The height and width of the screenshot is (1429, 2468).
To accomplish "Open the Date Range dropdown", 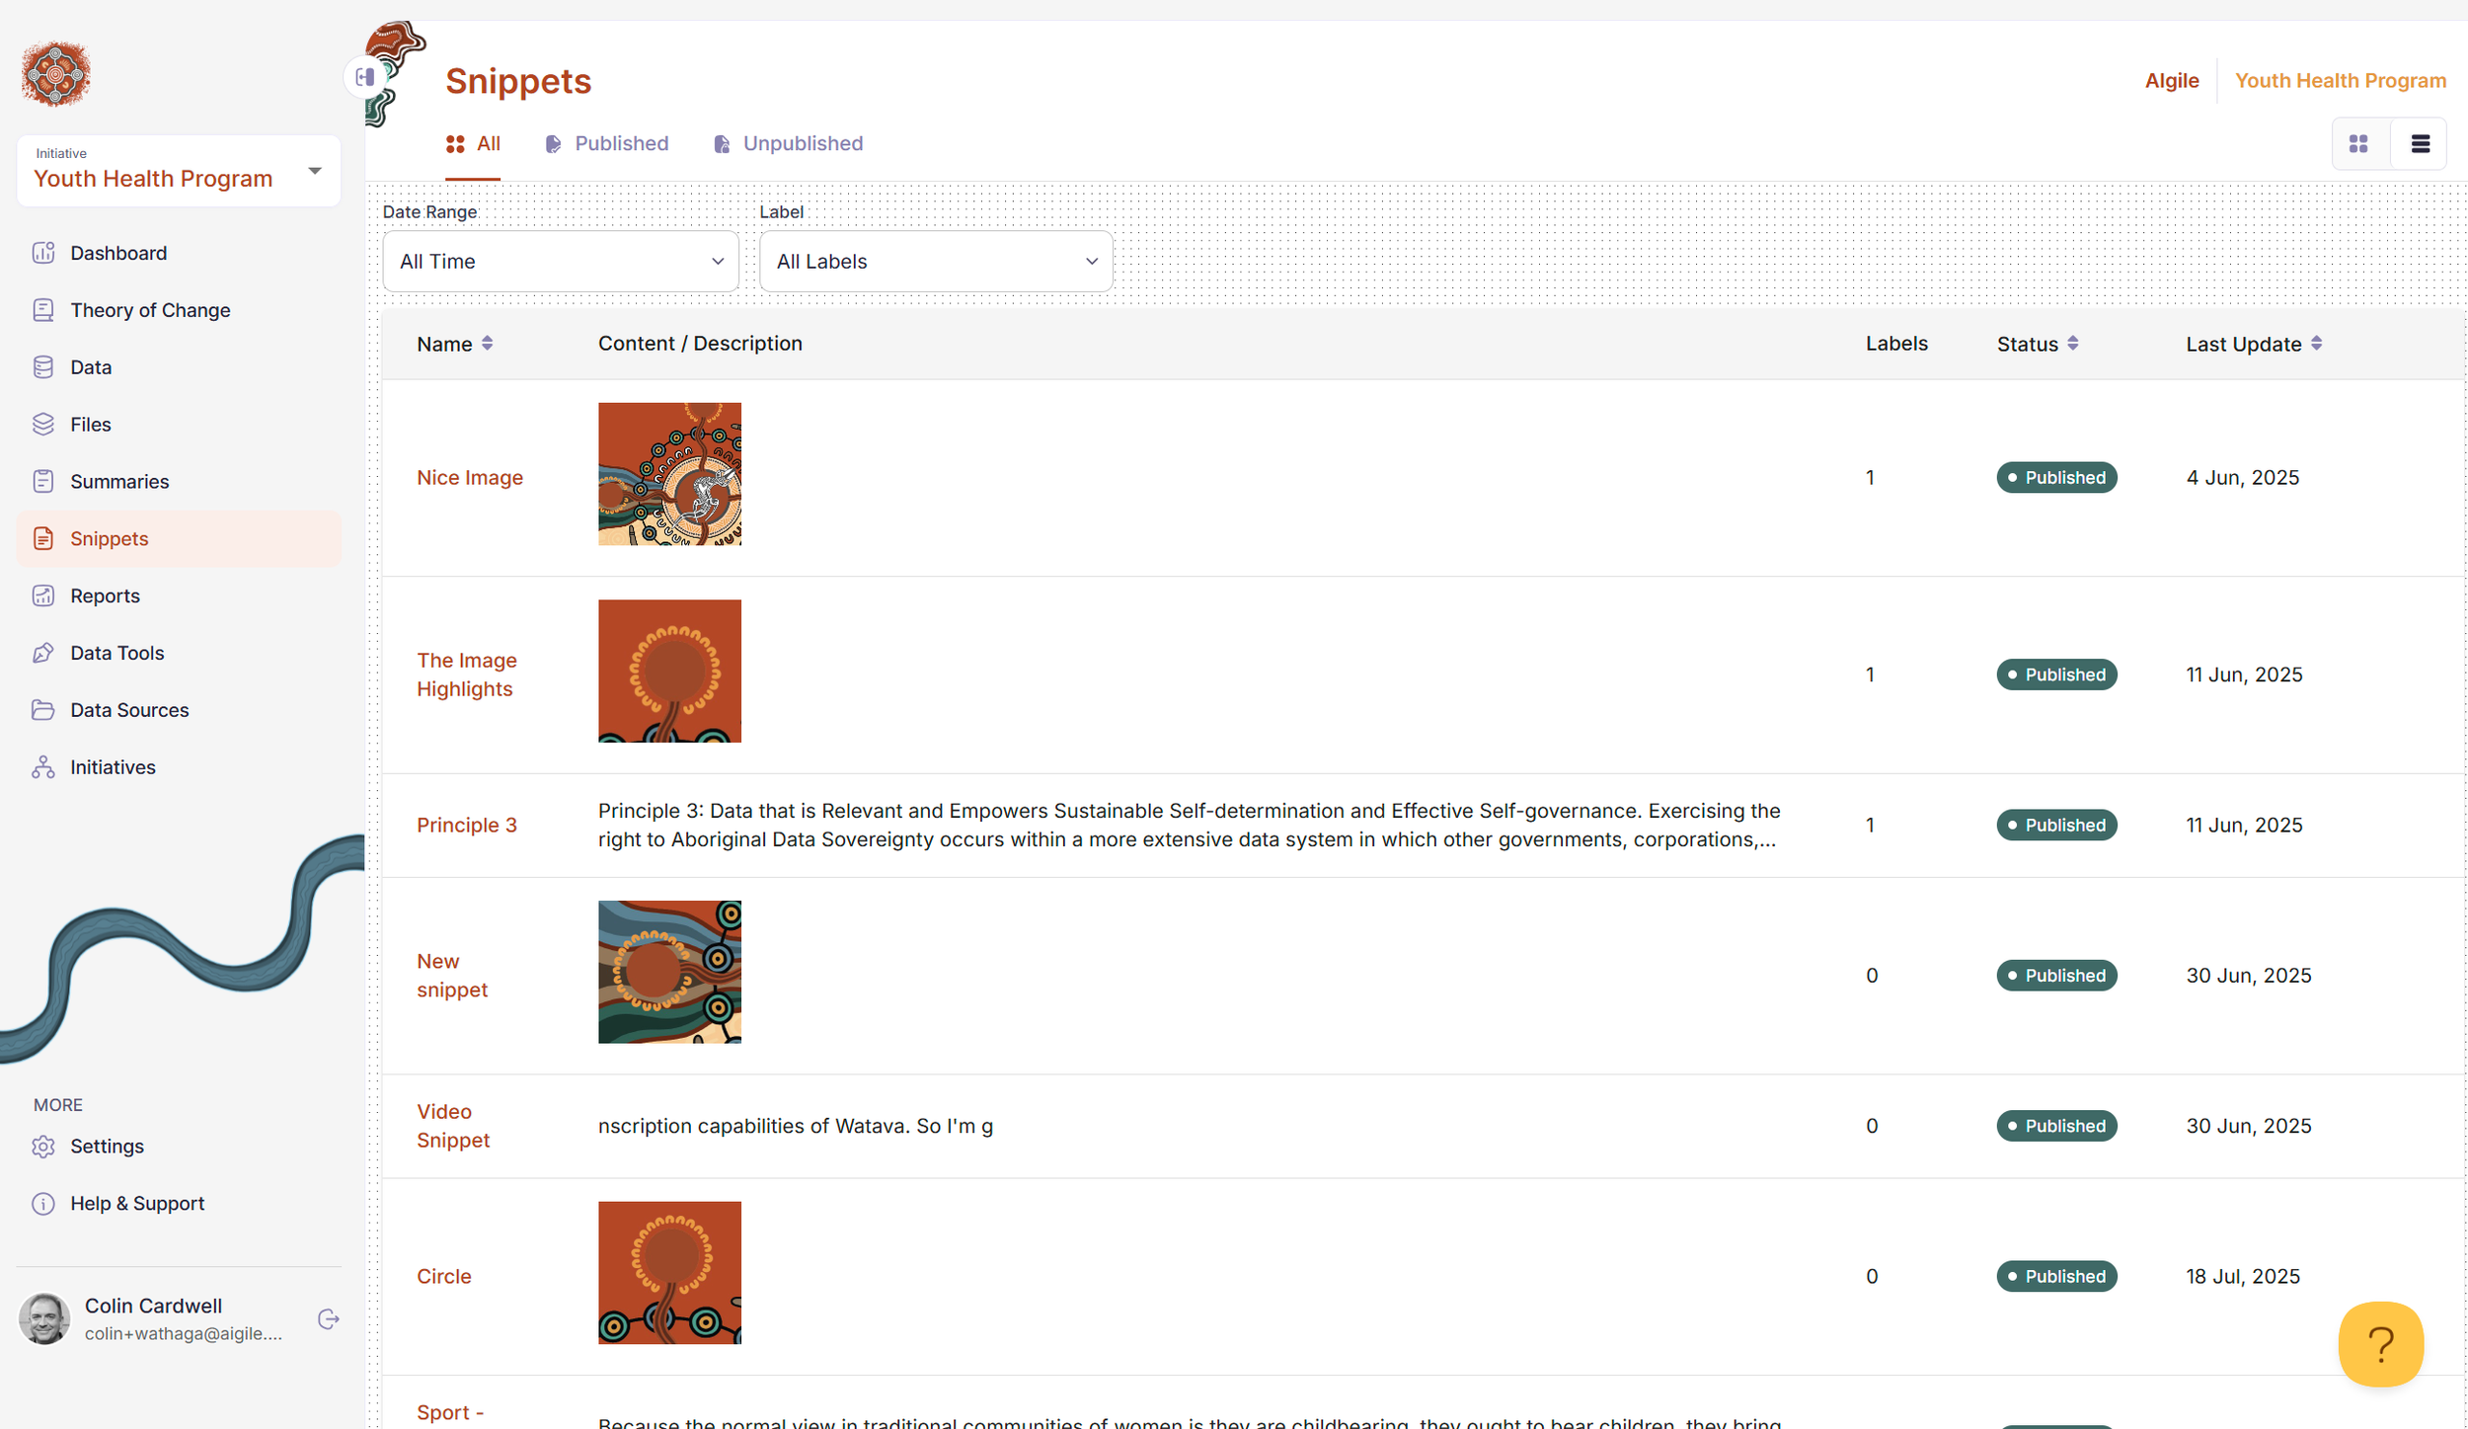I will coord(560,261).
